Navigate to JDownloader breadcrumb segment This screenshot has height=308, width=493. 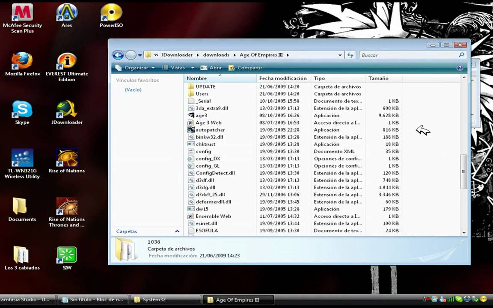pyautogui.click(x=177, y=55)
